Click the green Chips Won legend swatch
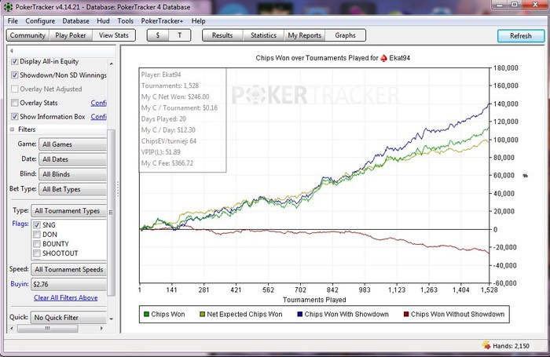The width and height of the screenshot is (550, 357). pyautogui.click(x=146, y=315)
